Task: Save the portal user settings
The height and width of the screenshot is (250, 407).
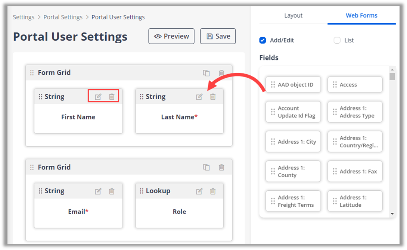Action: (218, 36)
